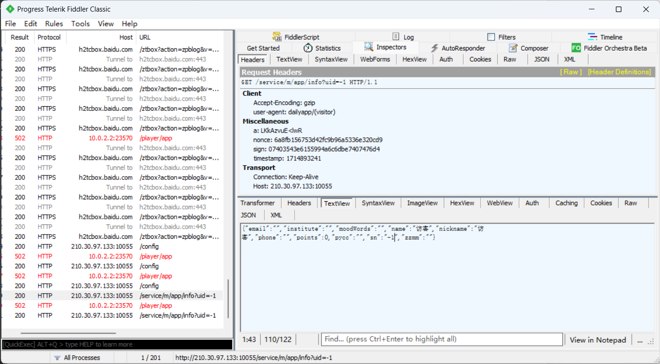Click the ellipsis button beside View in Notepad
Screen dimensions: 660x364
pyautogui.click(x=640, y=340)
